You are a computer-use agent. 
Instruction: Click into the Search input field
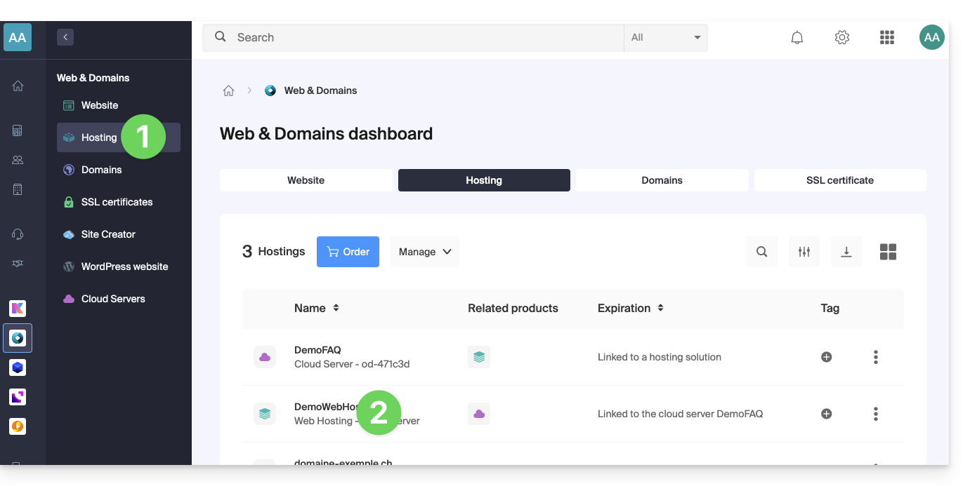[x=421, y=38]
